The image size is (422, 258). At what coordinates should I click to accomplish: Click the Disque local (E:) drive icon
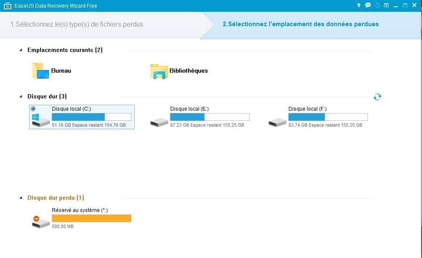[x=159, y=122]
